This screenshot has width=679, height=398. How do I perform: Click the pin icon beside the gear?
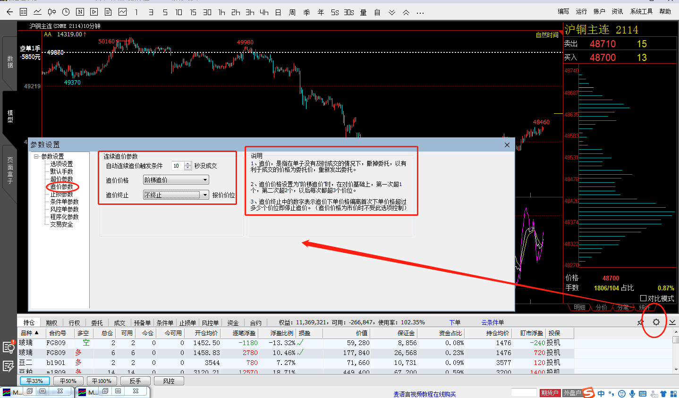pos(640,322)
